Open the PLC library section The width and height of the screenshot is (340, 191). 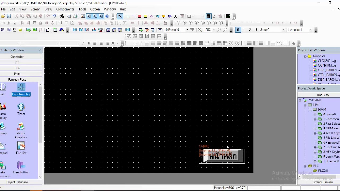[x=17, y=68]
